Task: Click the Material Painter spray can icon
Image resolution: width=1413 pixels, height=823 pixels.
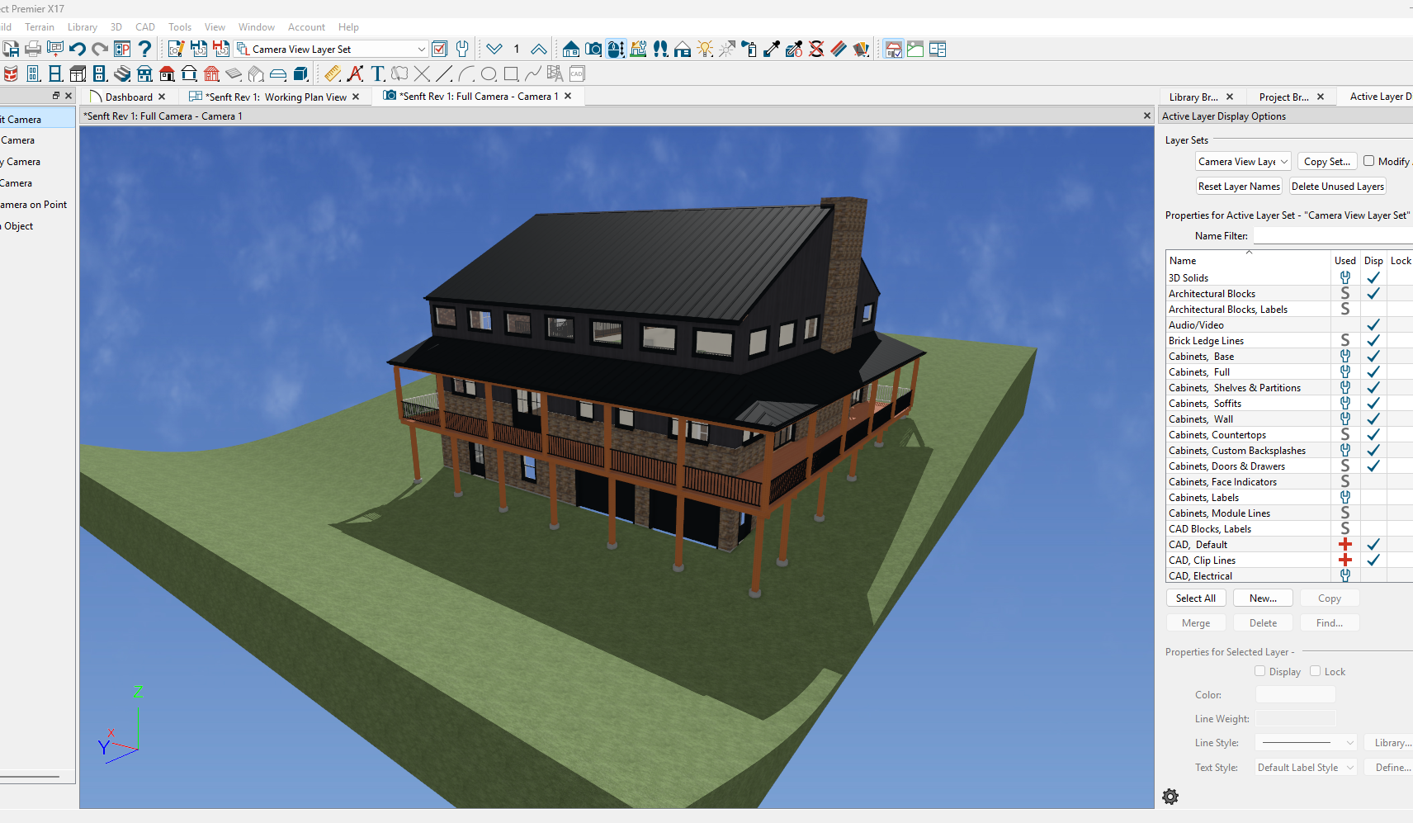Action: tap(749, 50)
